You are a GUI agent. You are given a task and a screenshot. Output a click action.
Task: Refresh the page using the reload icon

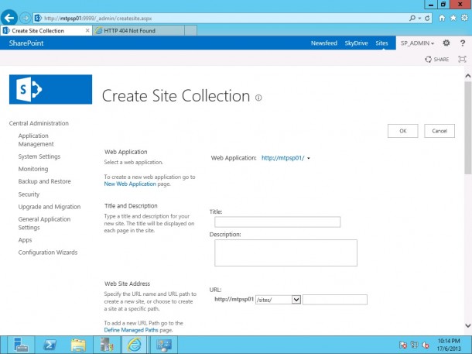click(x=427, y=19)
